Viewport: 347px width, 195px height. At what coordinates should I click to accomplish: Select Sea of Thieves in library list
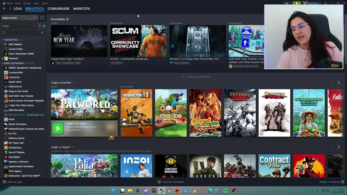tap(17, 152)
